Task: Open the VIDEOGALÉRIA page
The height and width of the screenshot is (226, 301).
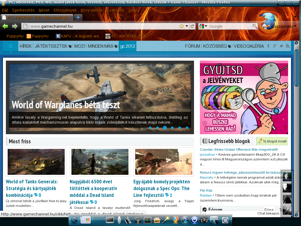Action: tap(249, 46)
